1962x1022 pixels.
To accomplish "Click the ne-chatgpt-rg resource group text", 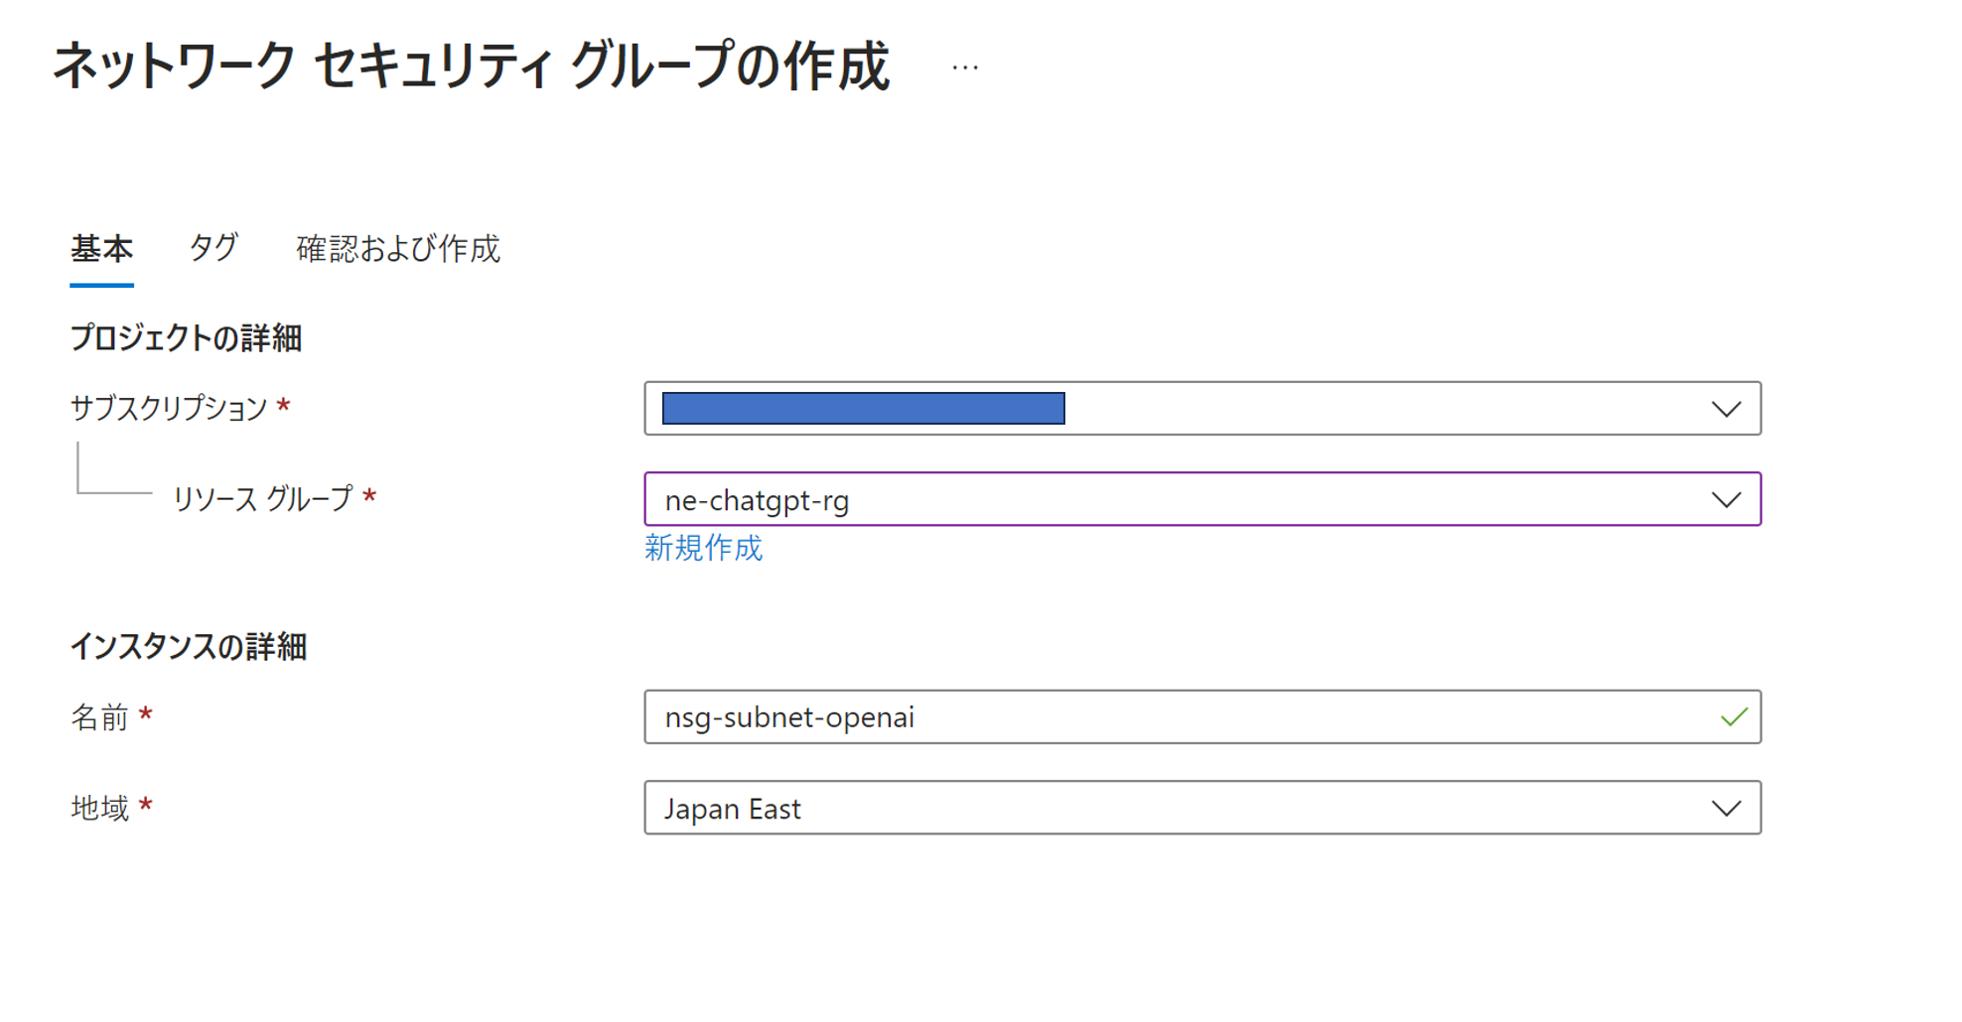I will [x=757, y=500].
